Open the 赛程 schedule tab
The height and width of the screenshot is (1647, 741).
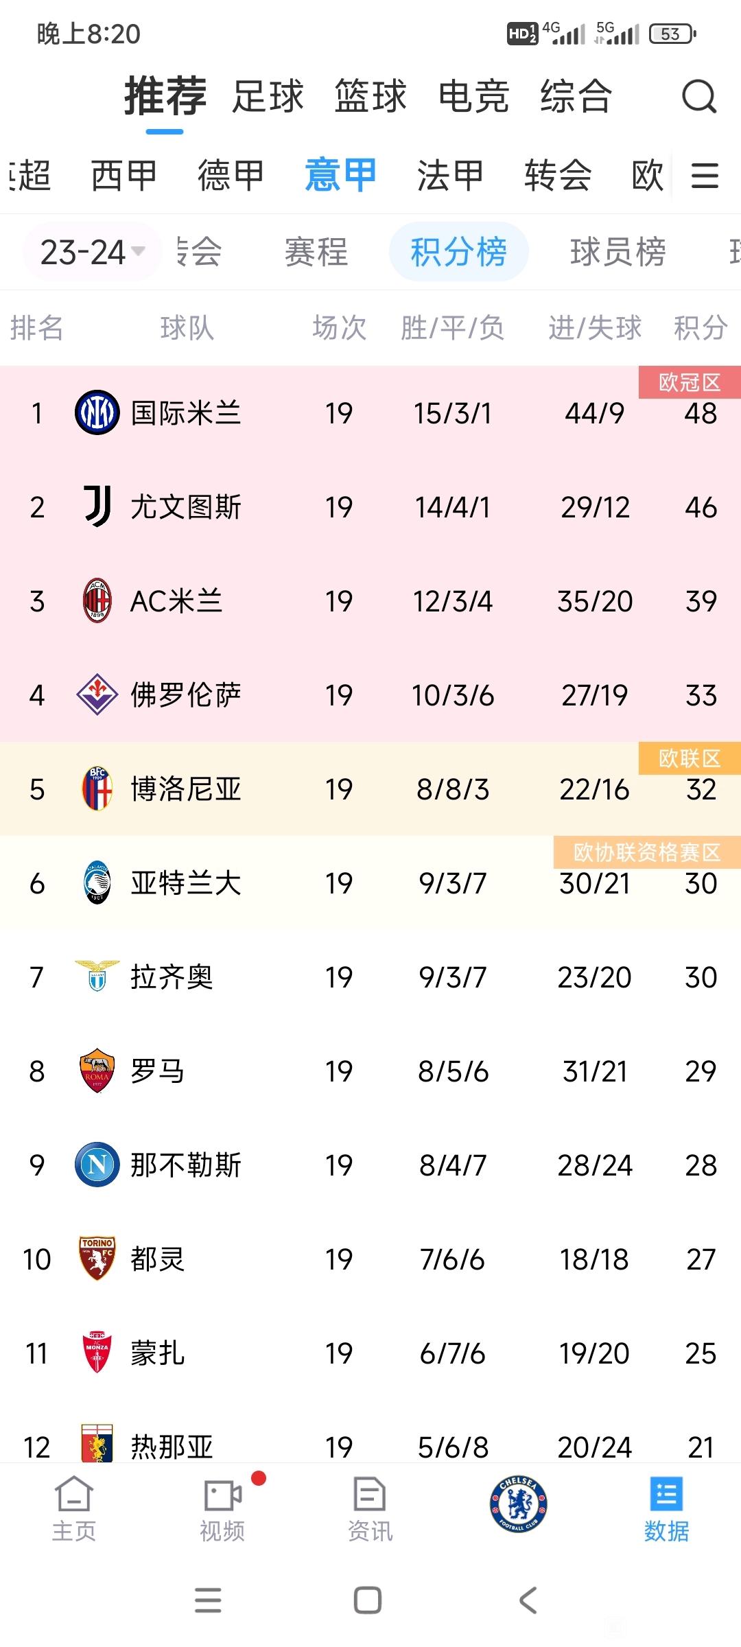pos(316,252)
